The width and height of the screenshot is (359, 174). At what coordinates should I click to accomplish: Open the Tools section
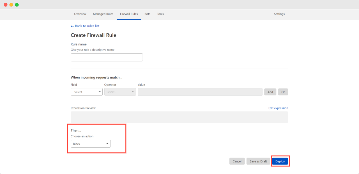(x=160, y=14)
